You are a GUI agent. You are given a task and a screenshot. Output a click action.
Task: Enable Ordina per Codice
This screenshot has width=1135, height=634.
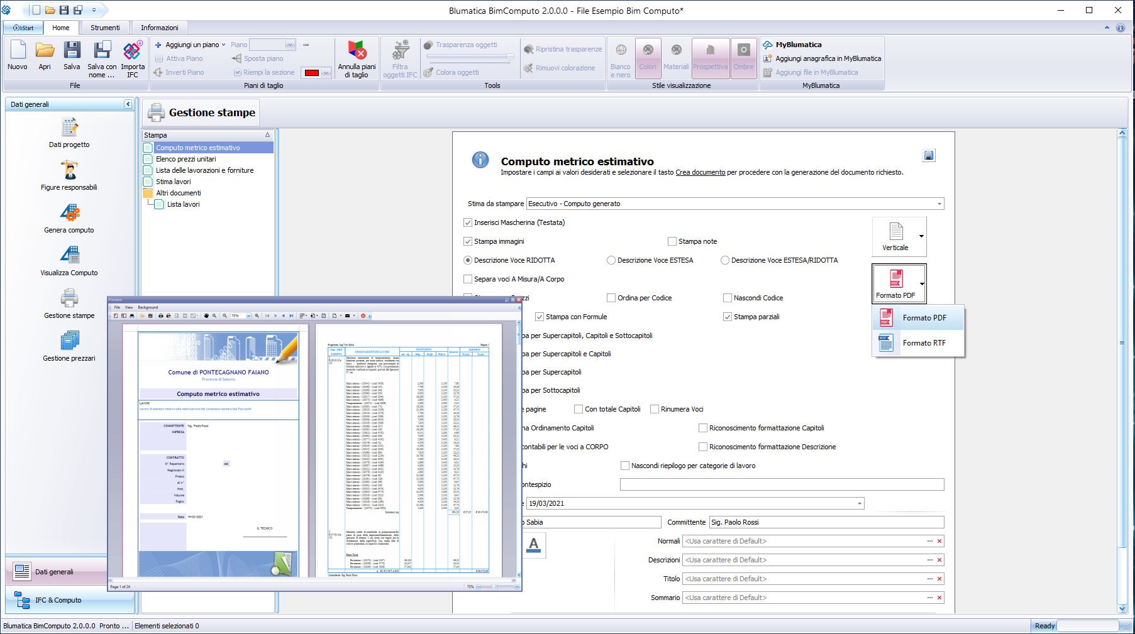[611, 298]
